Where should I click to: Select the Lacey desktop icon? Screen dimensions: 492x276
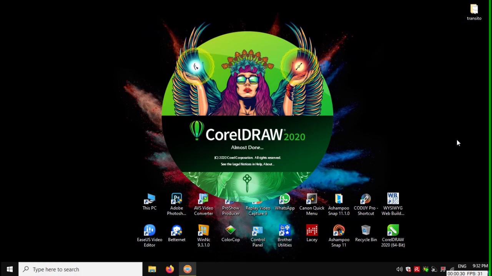(x=312, y=233)
